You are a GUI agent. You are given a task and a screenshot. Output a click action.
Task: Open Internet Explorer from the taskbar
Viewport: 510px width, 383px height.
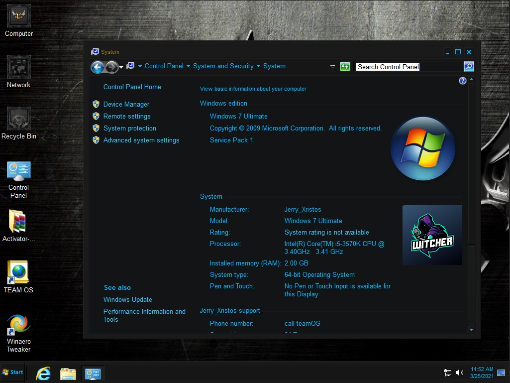[x=43, y=373]
